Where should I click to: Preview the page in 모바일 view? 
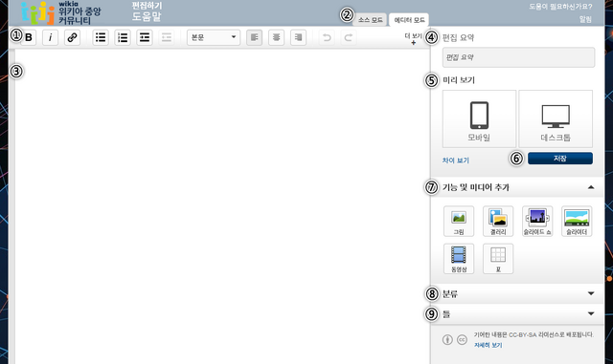tap(479, 119)
